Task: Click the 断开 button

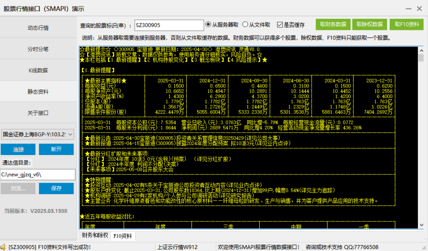Action: pos(56,149)
